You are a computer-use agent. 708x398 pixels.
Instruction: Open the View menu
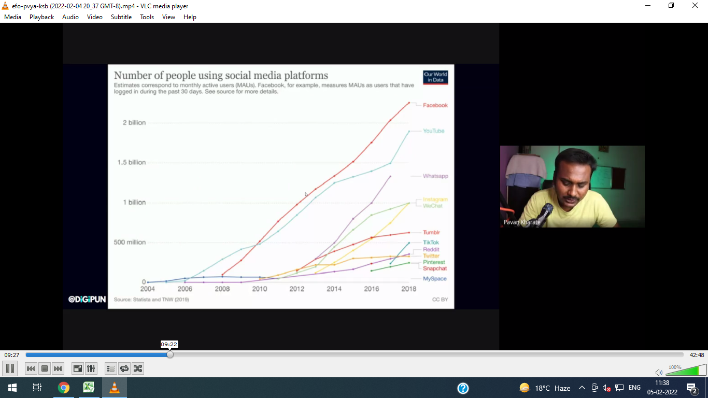pyautogui.click(x=168, y=17)
